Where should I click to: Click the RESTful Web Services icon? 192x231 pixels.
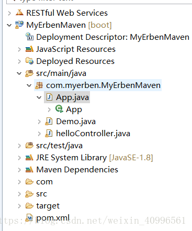(19, 13)
